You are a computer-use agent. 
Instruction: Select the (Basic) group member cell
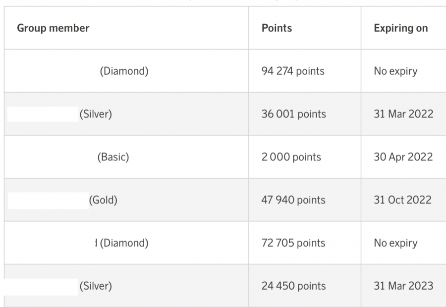[113, 157]
